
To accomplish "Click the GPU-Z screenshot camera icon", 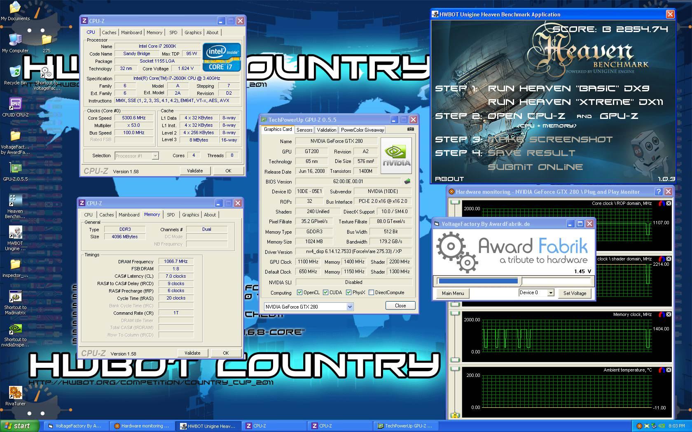I will [410, 129].
